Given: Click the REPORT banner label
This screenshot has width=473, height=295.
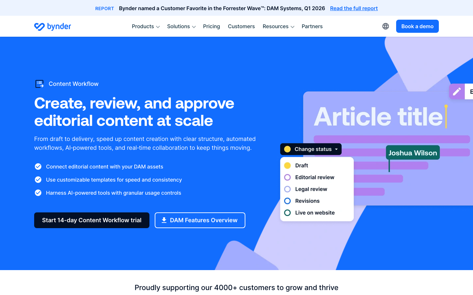Looking at the screenshot, I should (104, 9).
